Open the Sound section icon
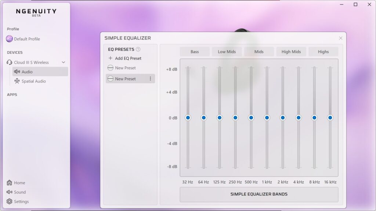376x211 pixels. (9, 192)
